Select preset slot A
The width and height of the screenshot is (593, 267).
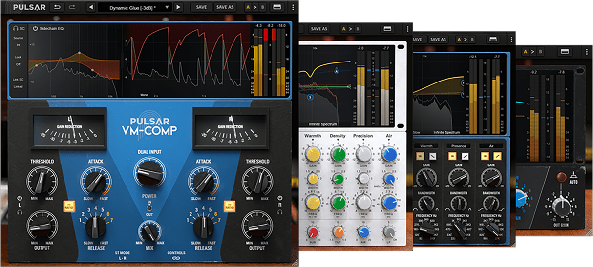(x=248, y=7)
